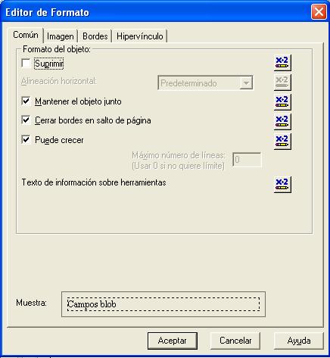Image resolution: width=330 pixels, height=358 pixels.
Task: Uncheck Cerrar bordes en salto de página
Action: 26,120
